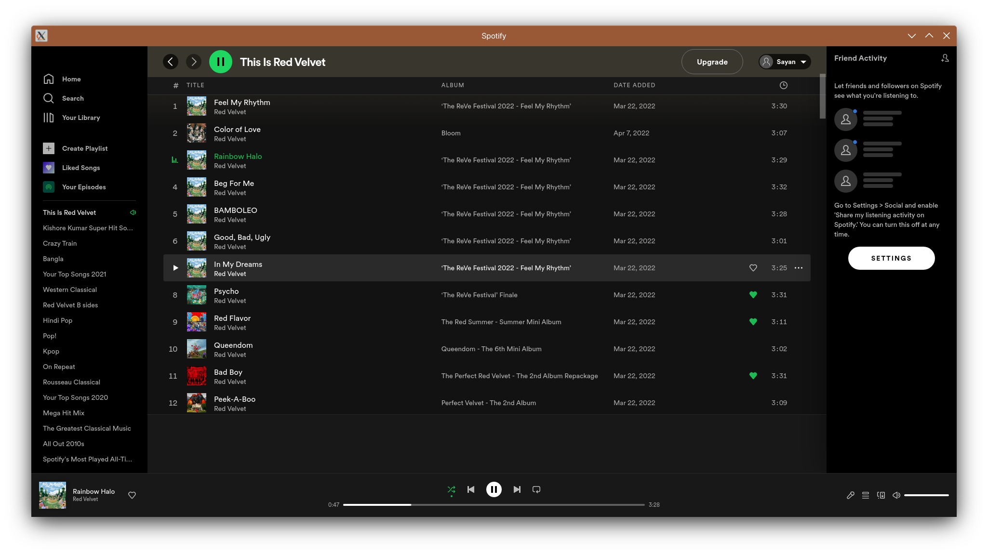The image size is (988, 554).
Task: Go forward with the right arrow button
Action: coord(194,62)
